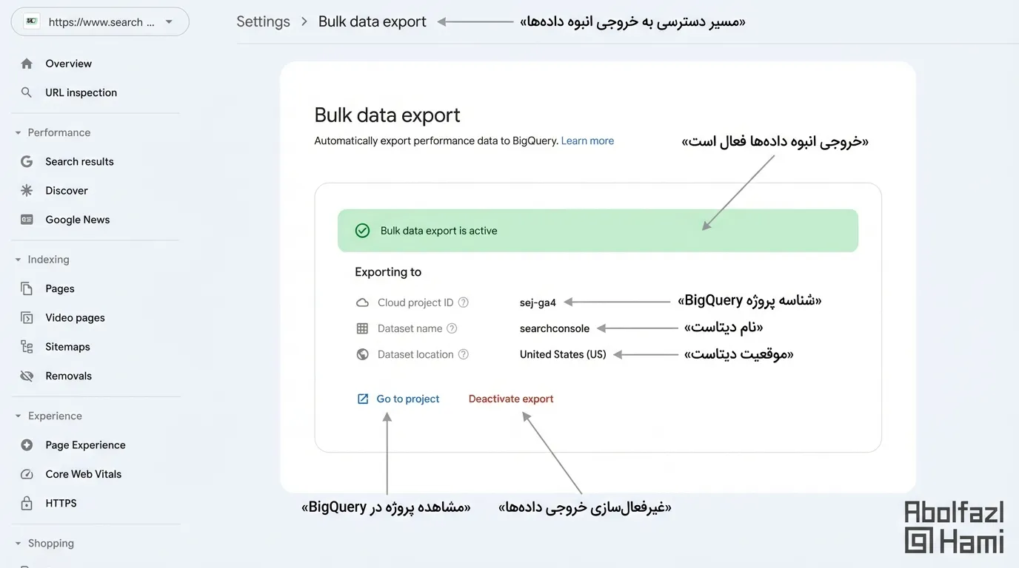
Task: Open Page Experience in sidebar
Action: pyautogui.click(x=85, y=445)
